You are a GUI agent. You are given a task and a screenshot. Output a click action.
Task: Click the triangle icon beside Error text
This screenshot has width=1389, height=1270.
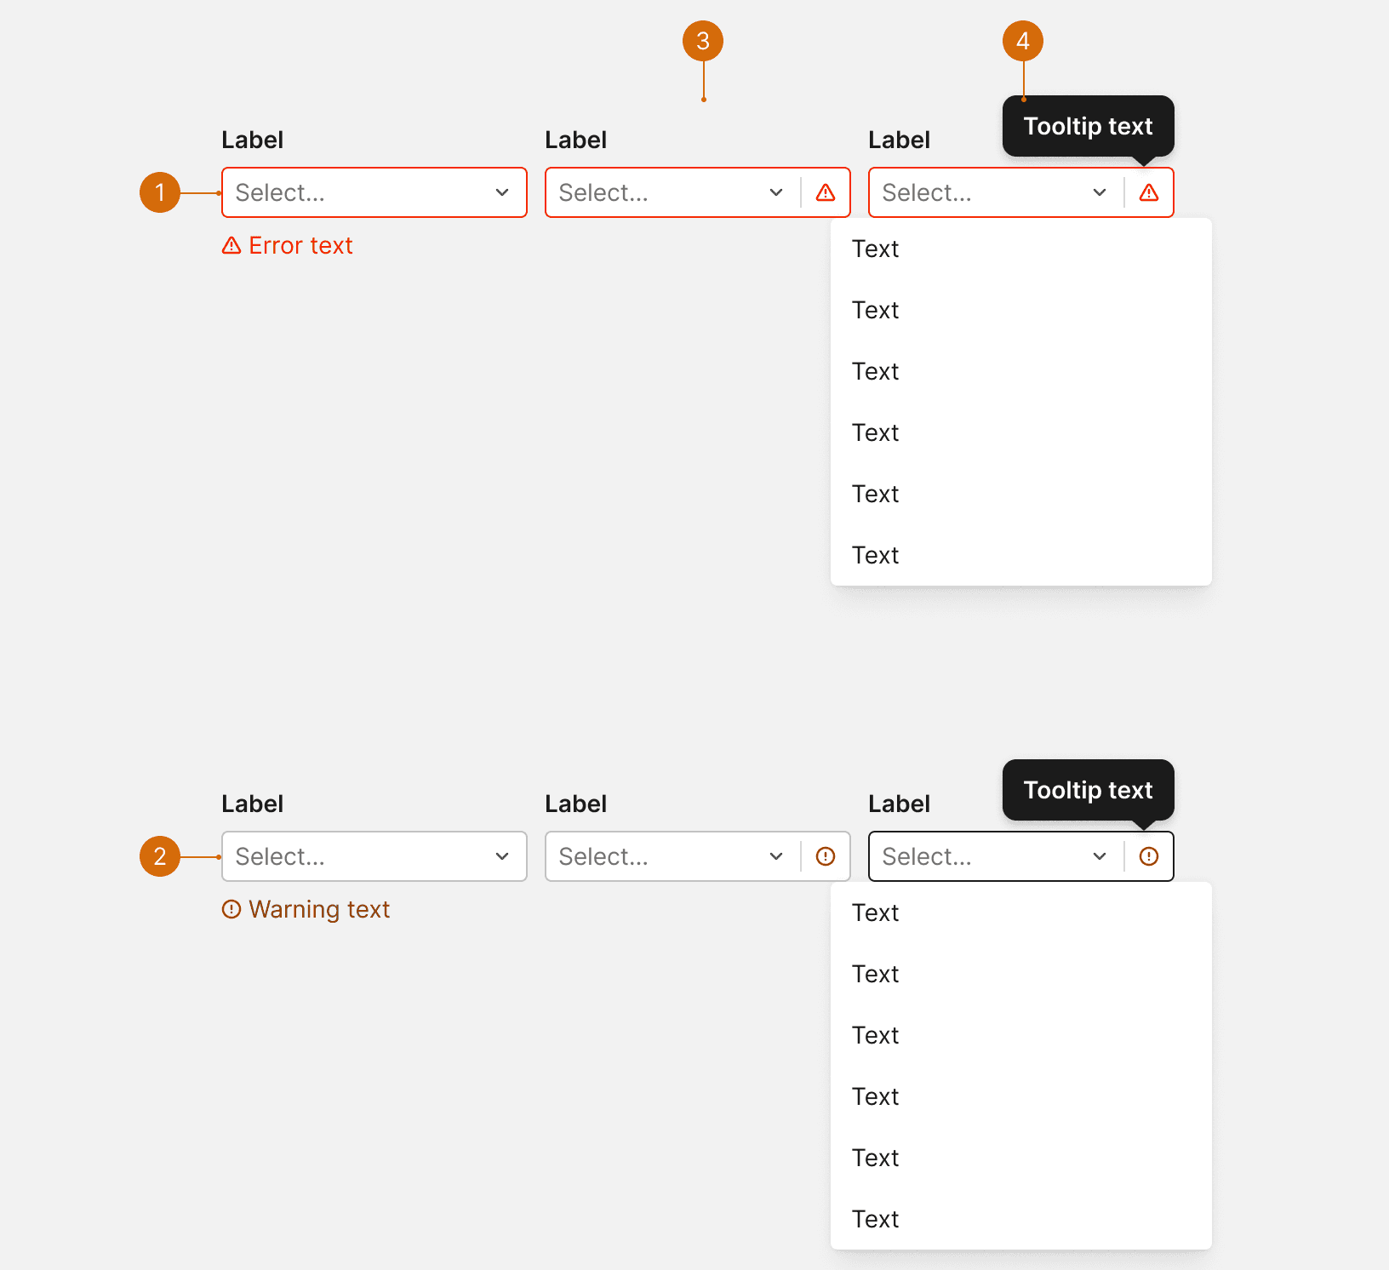click(231, 245)
